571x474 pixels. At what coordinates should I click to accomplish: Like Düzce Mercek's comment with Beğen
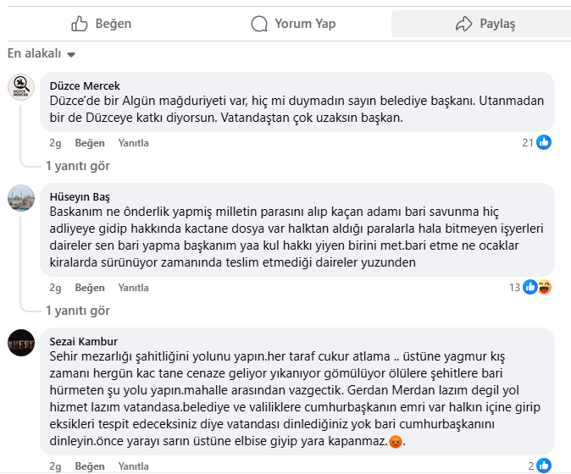[x=89, y=143]
